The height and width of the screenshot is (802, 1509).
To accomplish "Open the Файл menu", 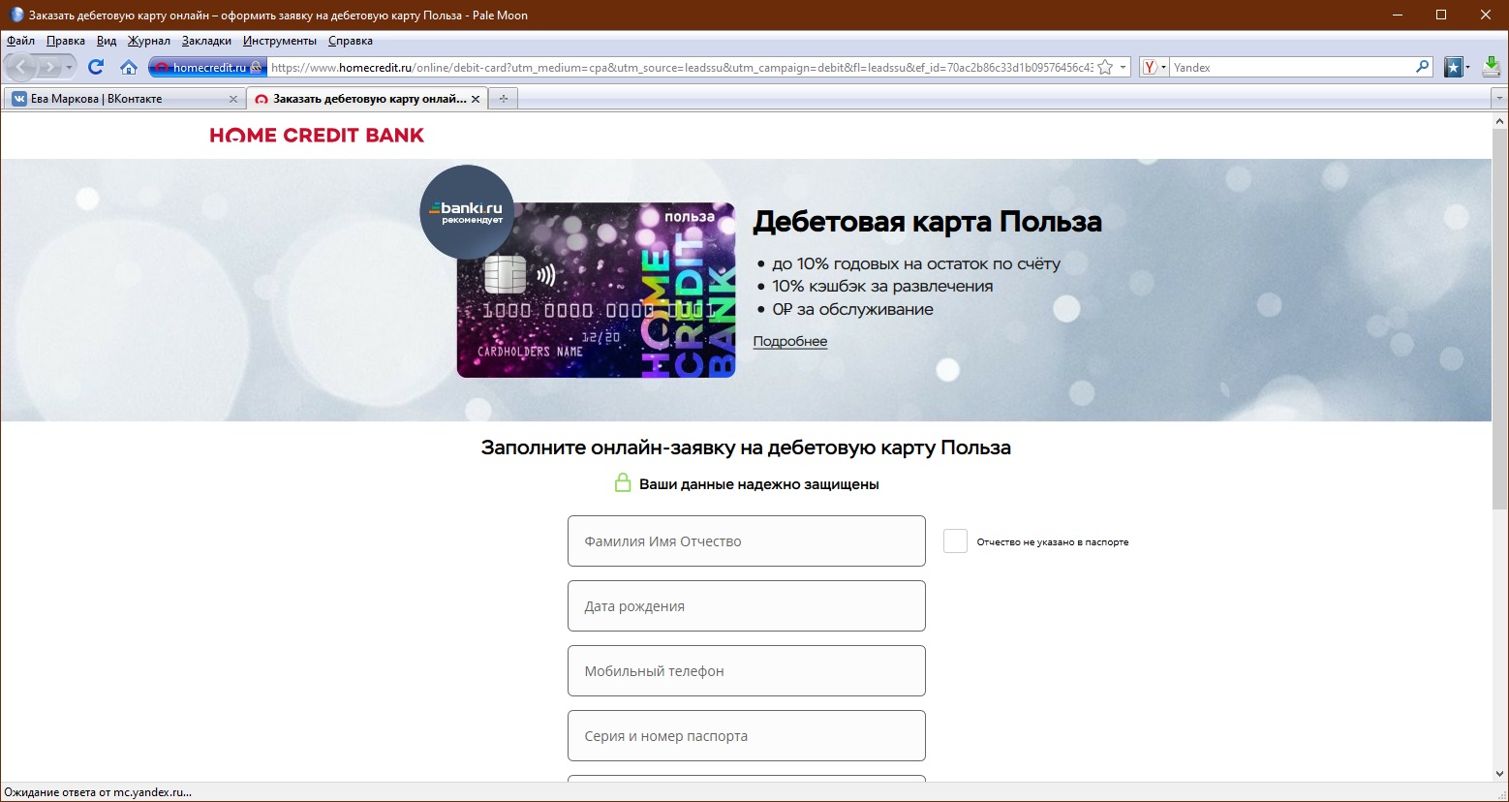I will [20, 41].
